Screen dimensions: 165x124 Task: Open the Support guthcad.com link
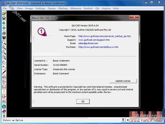coord(94,40)
